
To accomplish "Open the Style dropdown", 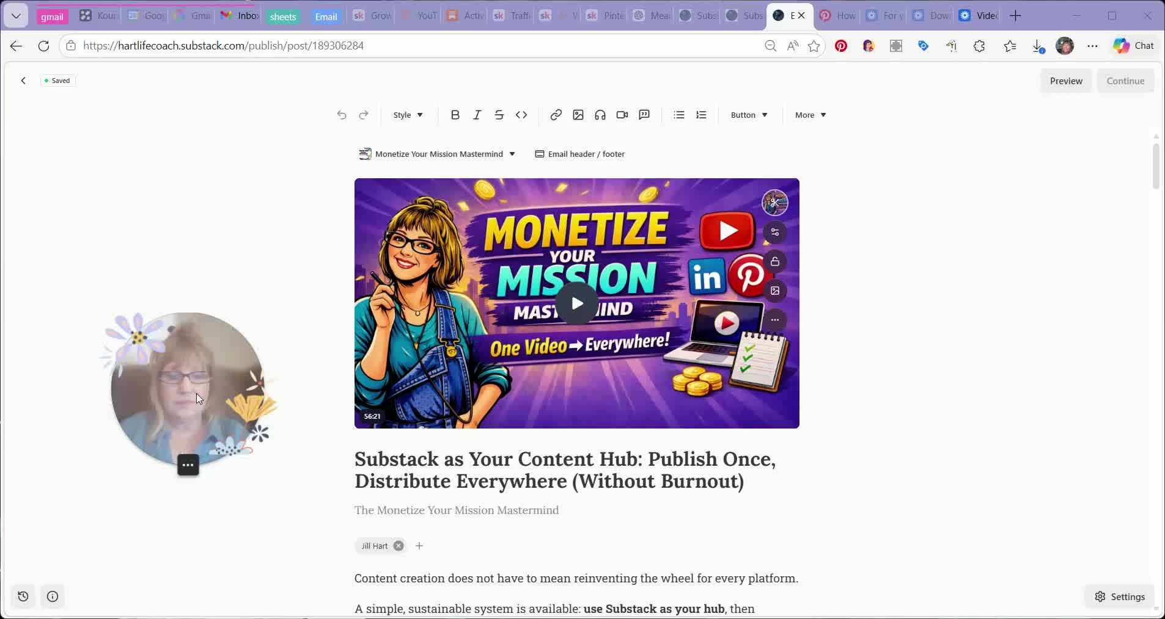I will point(408,115).
